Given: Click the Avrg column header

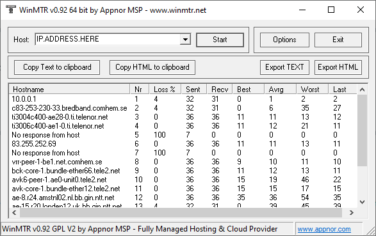Looking at the screenshot, I should pyautogui.click(x=280, y=90).
